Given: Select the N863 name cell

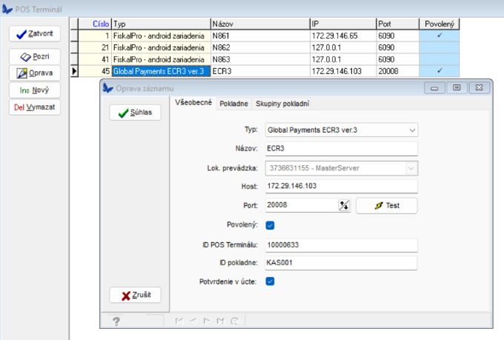Looking at the screenshot, I should [x=260, y=59].
